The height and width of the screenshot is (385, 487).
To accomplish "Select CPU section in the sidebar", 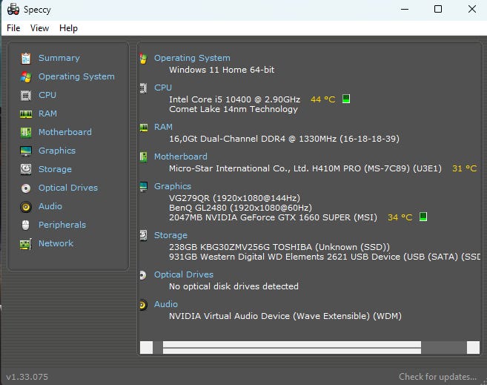I will pos(47,95).
